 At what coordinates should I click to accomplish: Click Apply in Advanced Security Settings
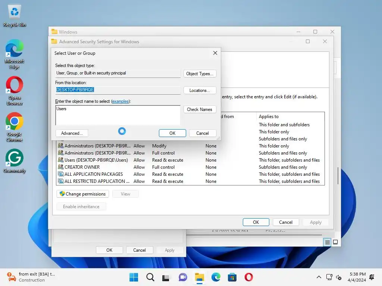[316, 222]
